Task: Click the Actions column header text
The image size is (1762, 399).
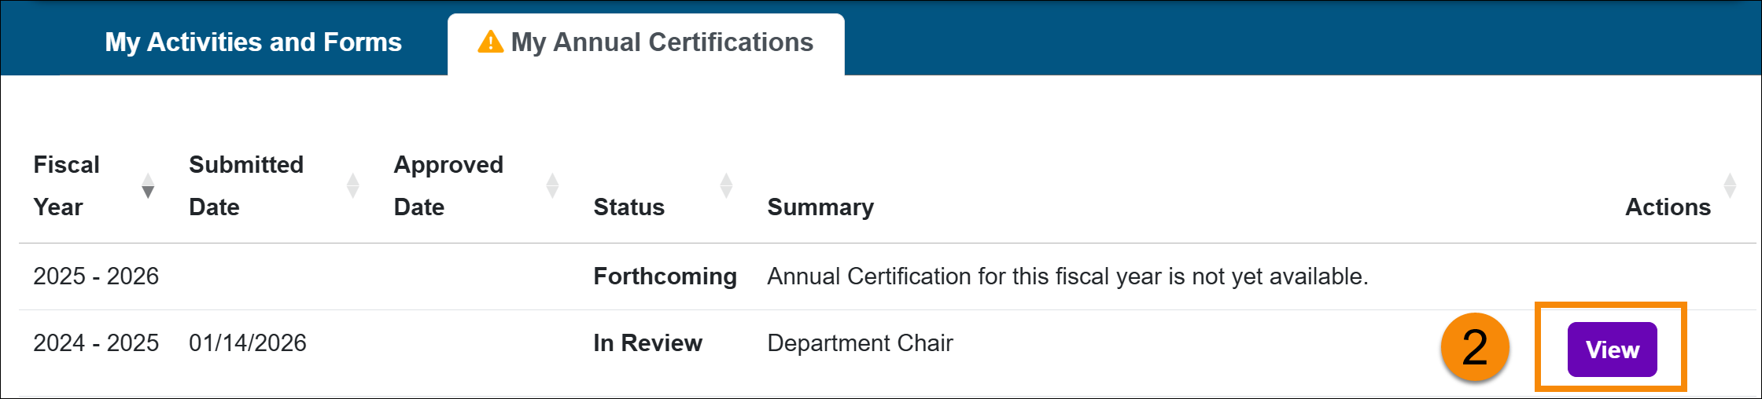Action: (1668, 207)
